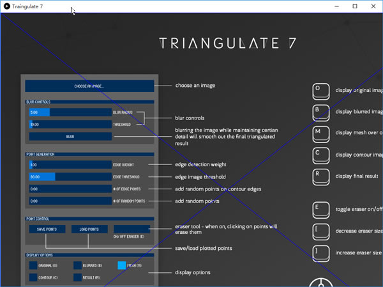This screenshot has width=383, height=287.
Task: Click the Edge Threshold slider bar
Action: point(70,176)
